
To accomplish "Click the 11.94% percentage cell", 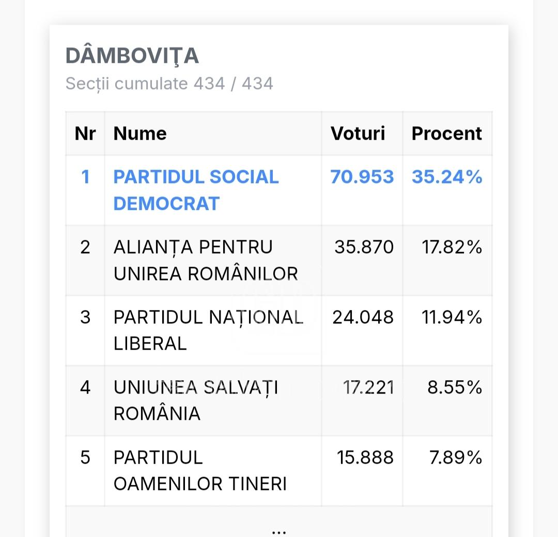I will (x=452, y=317).
